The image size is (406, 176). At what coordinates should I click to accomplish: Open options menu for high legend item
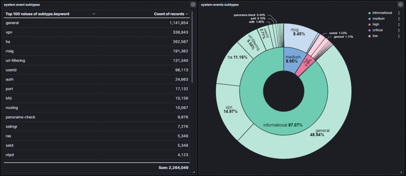tap(399, 24)
